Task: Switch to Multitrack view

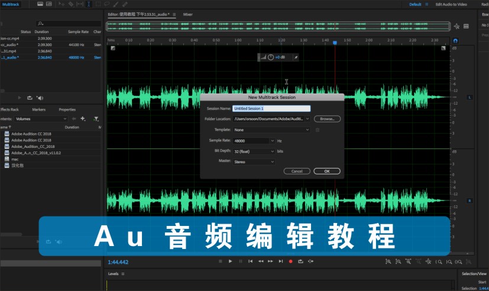Action: pos(11,4)
